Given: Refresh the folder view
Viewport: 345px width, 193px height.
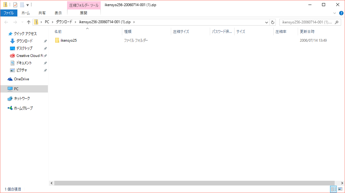Looking at the screenshot, I should coord(273,22).
